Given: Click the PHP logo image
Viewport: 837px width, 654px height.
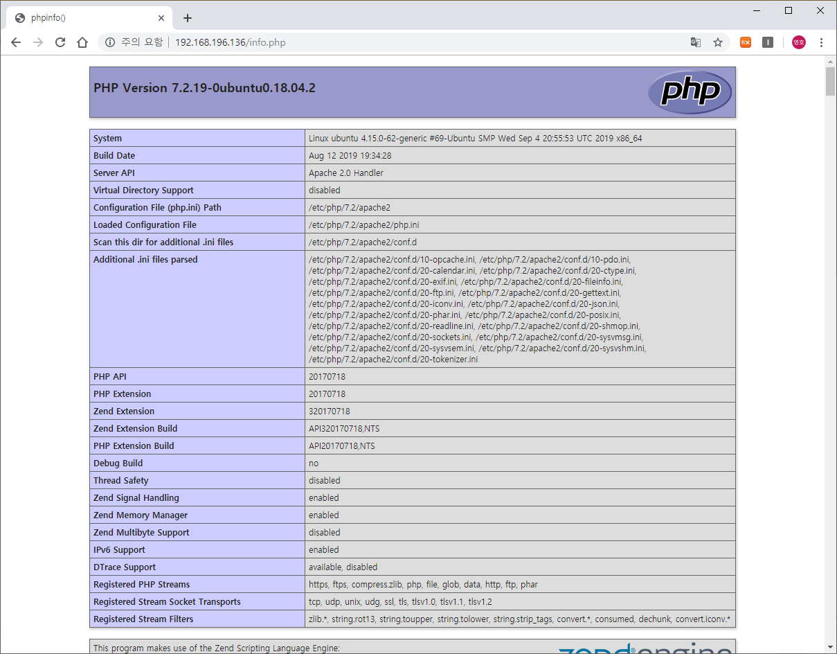Looking at the screenshot, I should coord(690,92).
